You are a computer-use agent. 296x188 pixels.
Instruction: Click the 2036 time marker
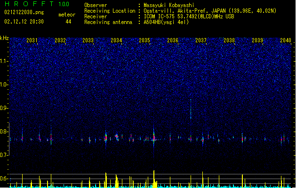pos(173,40)
